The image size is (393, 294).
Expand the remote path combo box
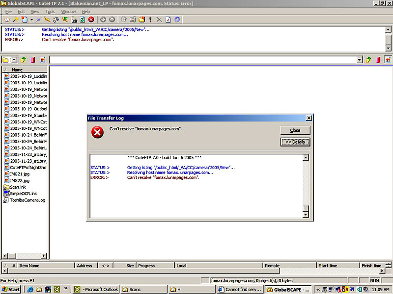360,60
